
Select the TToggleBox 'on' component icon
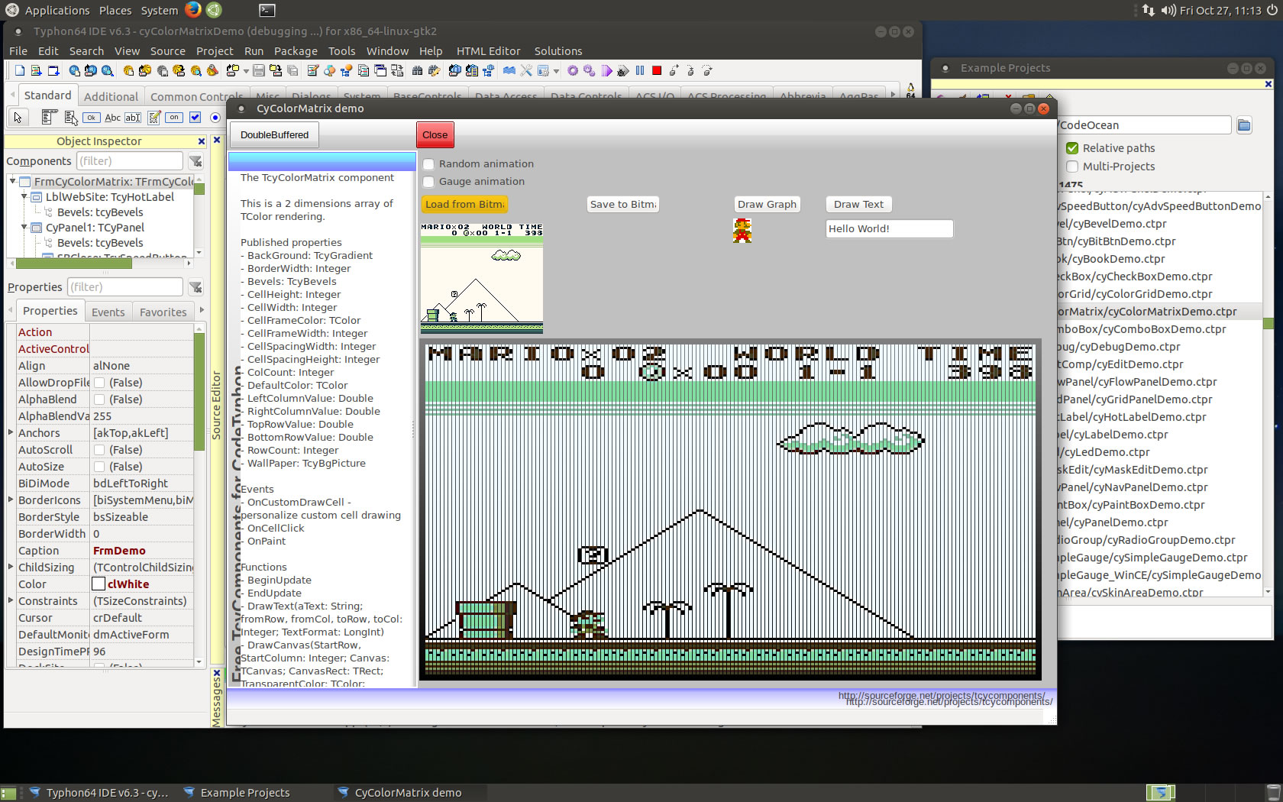tap(175, 118)
